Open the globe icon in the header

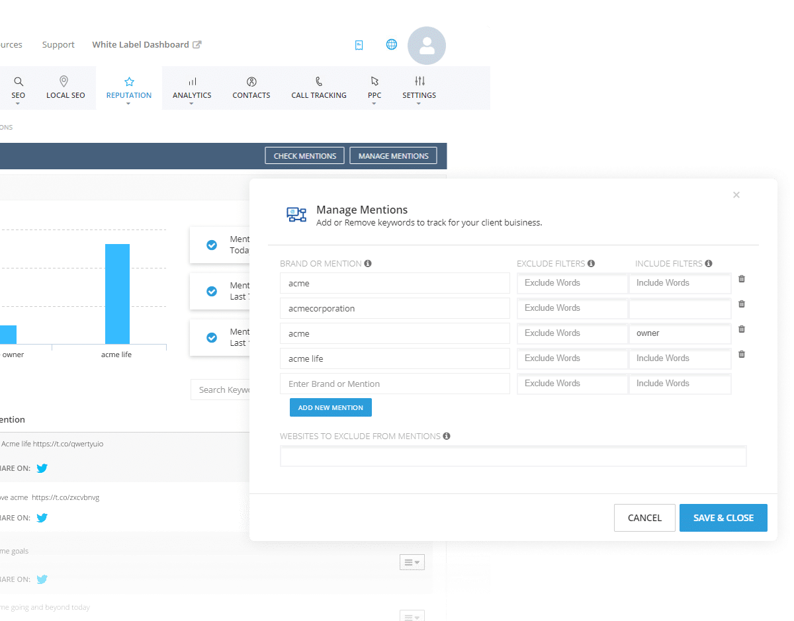(x=391, y=44)
